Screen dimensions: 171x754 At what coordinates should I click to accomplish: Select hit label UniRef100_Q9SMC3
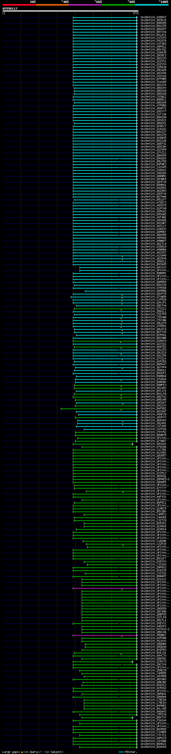(153, 55)
